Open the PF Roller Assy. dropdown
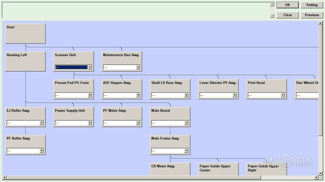Image resolution: width=325 pixels, height=182 pixels. click(41, 151)
